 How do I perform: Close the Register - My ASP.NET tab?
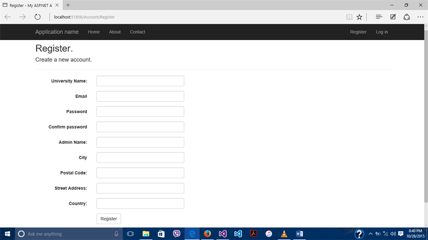click(57, 5)
